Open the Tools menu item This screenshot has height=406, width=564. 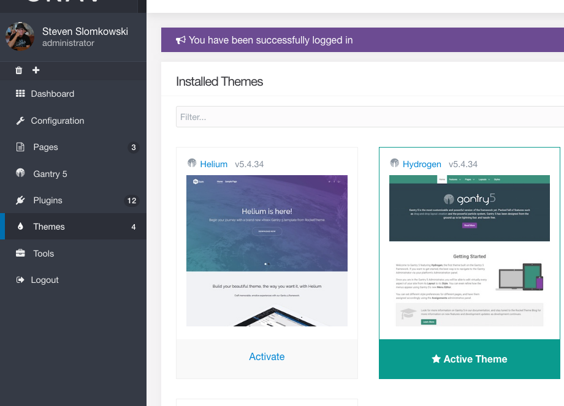[x=74, y=254]
